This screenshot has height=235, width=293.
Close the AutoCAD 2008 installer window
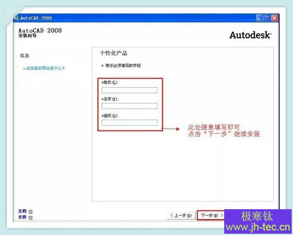[x=274, y=18]
